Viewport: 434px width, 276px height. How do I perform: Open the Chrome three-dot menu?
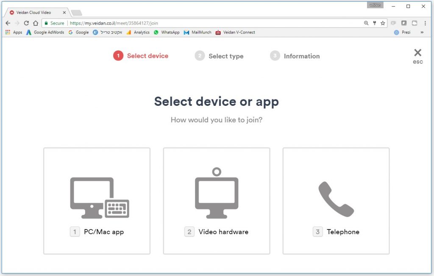[x=425, y=23]
